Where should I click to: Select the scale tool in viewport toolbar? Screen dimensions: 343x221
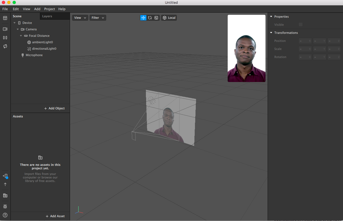point(156,18)
